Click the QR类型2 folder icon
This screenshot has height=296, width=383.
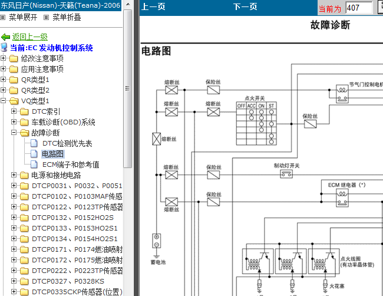pos(14,90)
